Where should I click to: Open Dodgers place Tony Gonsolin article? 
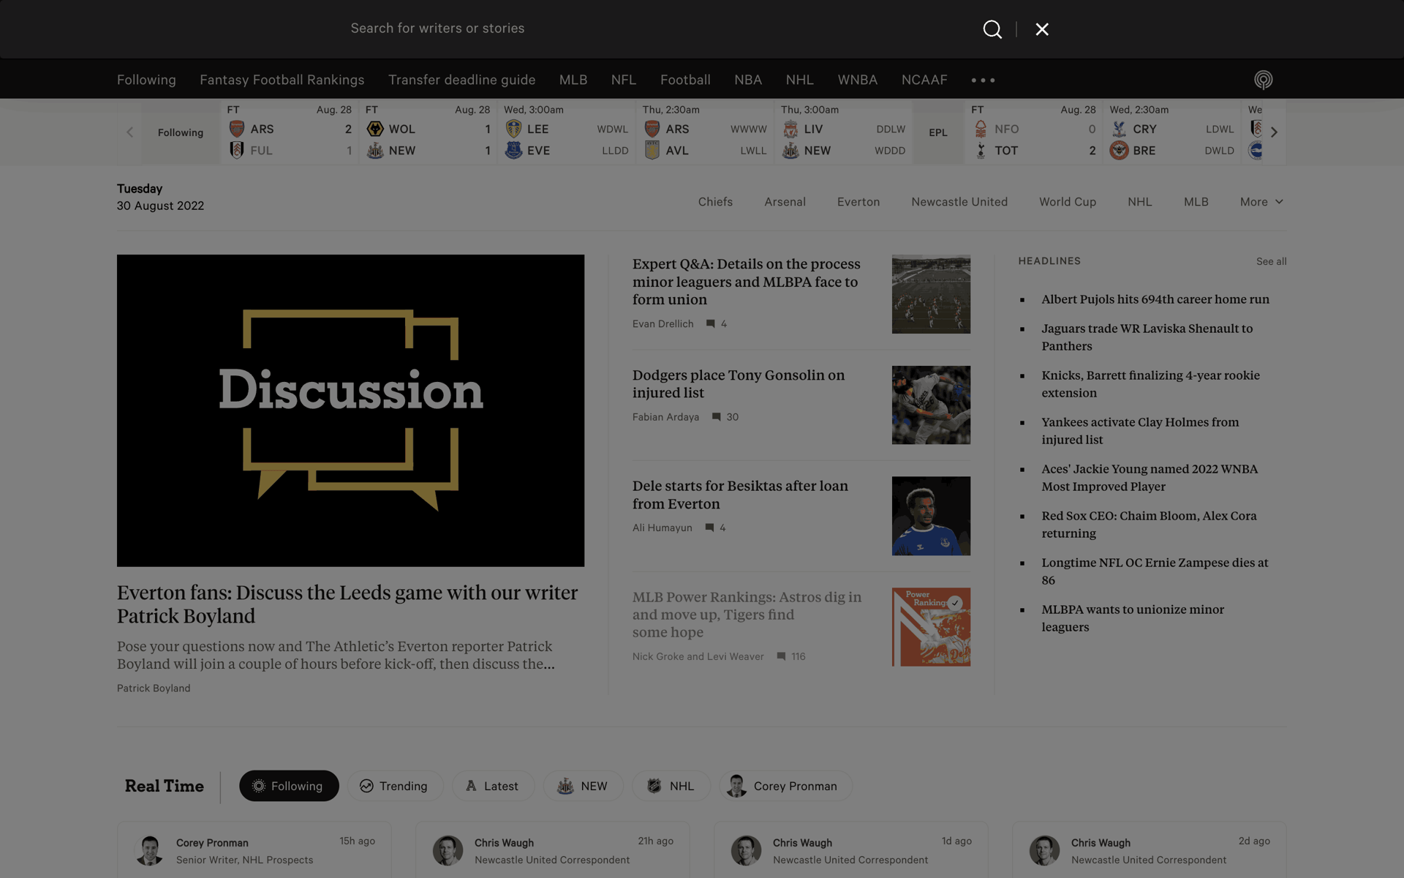point(739,384)
